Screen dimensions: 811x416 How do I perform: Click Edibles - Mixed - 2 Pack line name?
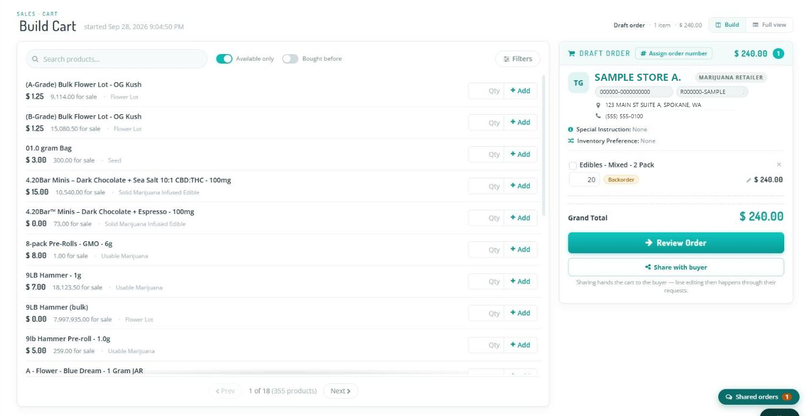pyautogui.click(x=617, y=165)
